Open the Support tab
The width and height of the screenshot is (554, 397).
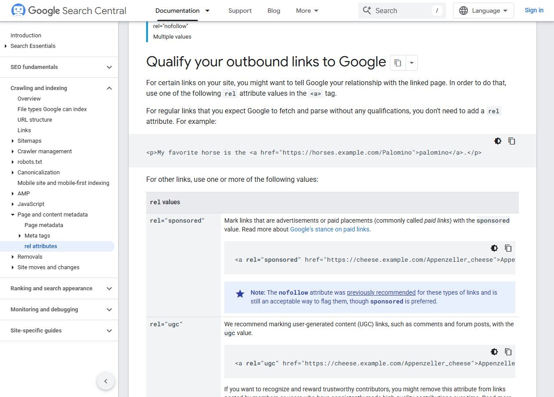(240, 11)
